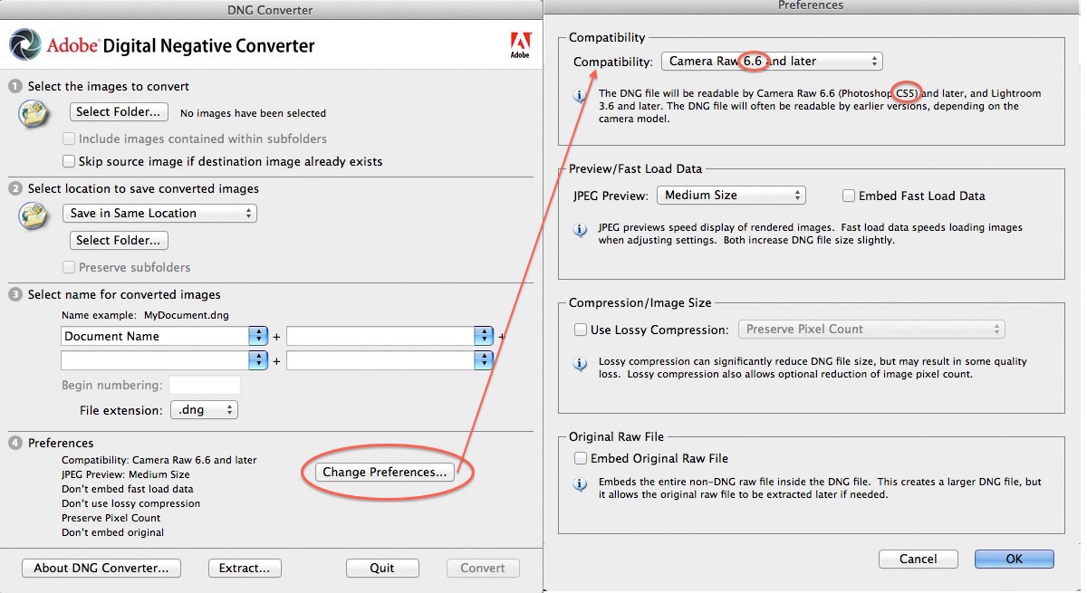Toggle Include images contained within subfolders checkbox
Screen dimensions: 1087x593
(x=69, y=139)
